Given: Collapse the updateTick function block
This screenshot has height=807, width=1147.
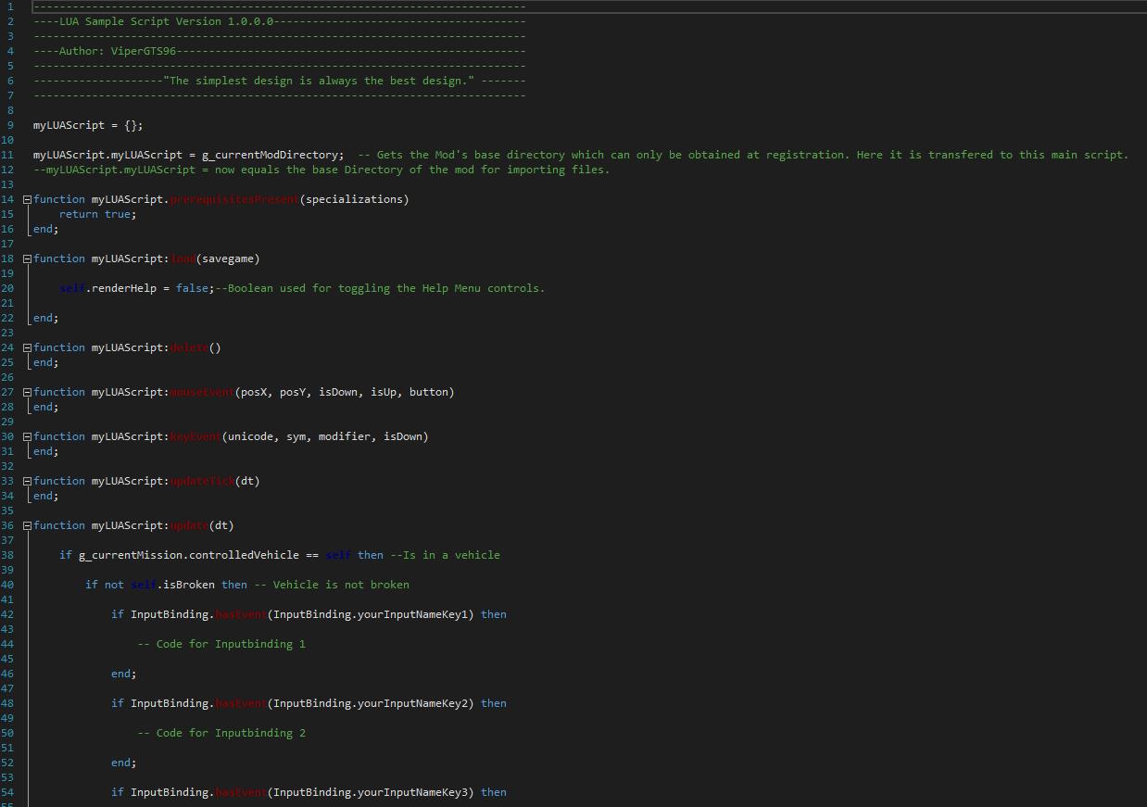Looking at the screenshot, I should [x=28, y=481].
